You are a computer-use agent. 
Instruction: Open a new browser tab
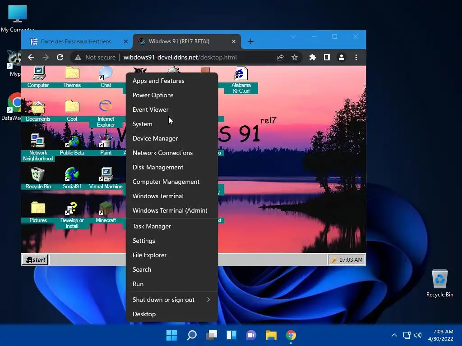point(251,41)
